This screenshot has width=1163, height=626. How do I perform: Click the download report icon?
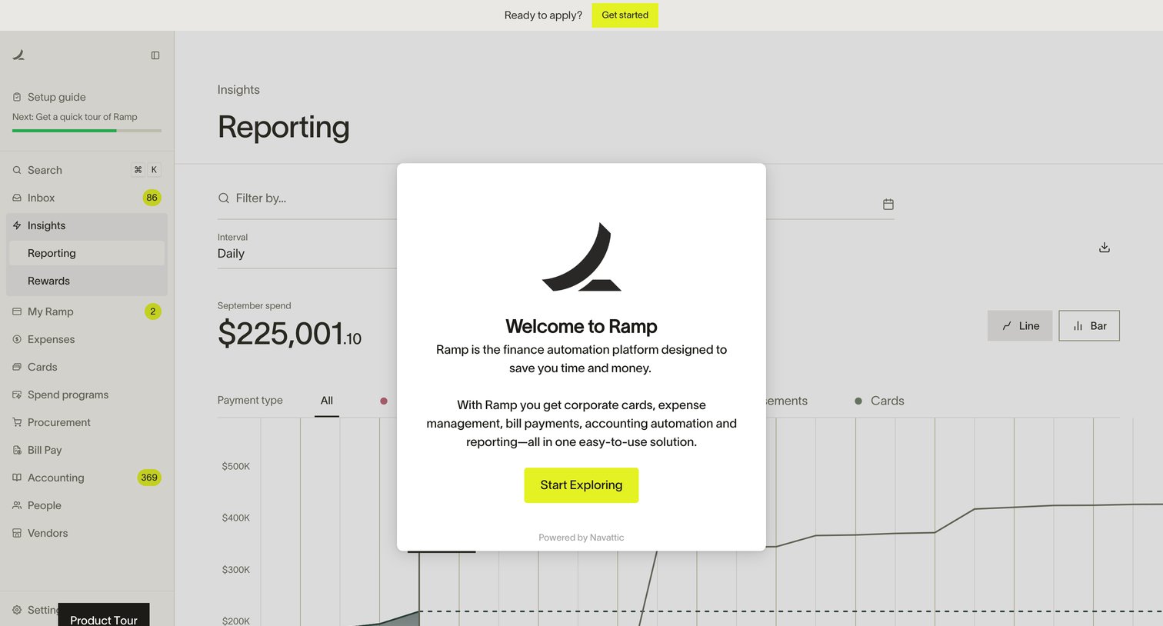(x=1105, y=248)
